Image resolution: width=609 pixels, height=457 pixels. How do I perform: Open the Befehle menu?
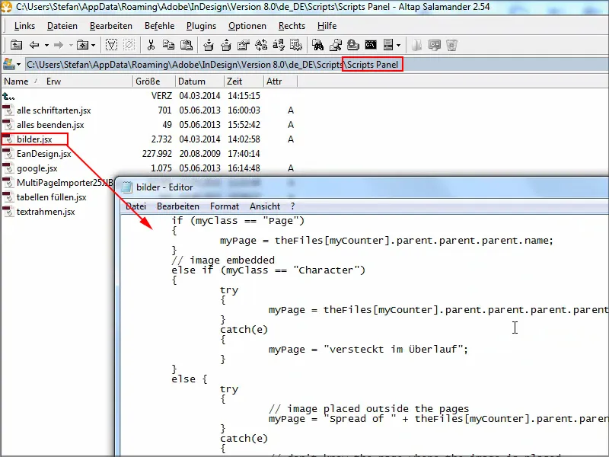(x=159, y=26)
